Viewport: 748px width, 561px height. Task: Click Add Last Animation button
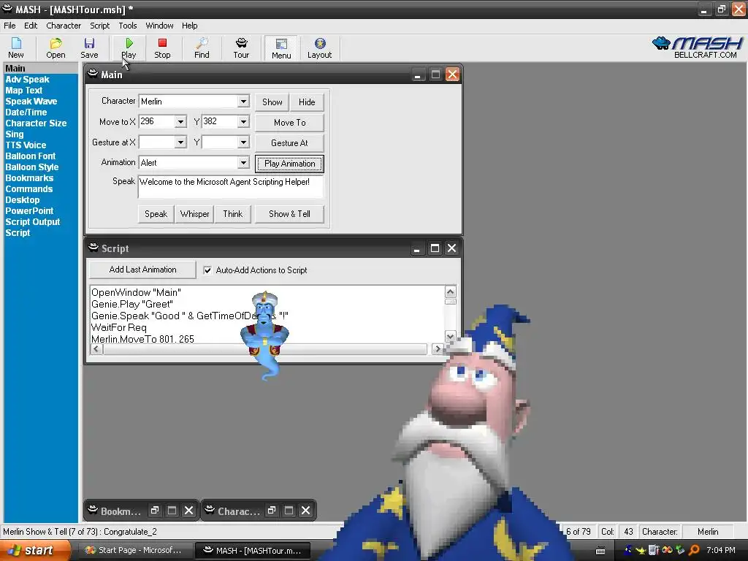(x=142, y=270)
